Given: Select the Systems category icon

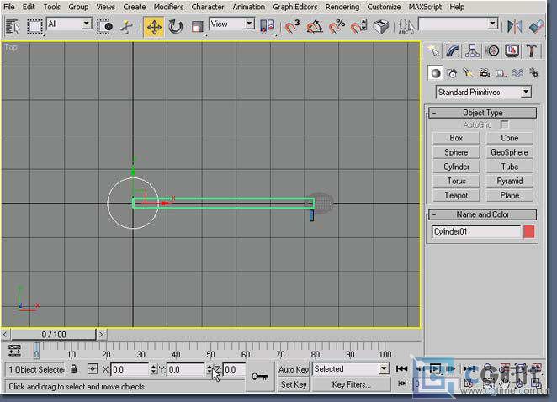Looking at the screenshot, I should click(534, 73).
